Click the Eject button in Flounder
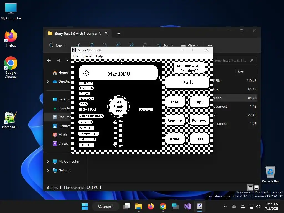The height and width of the screenshot is (213, 284). (199, 139)
